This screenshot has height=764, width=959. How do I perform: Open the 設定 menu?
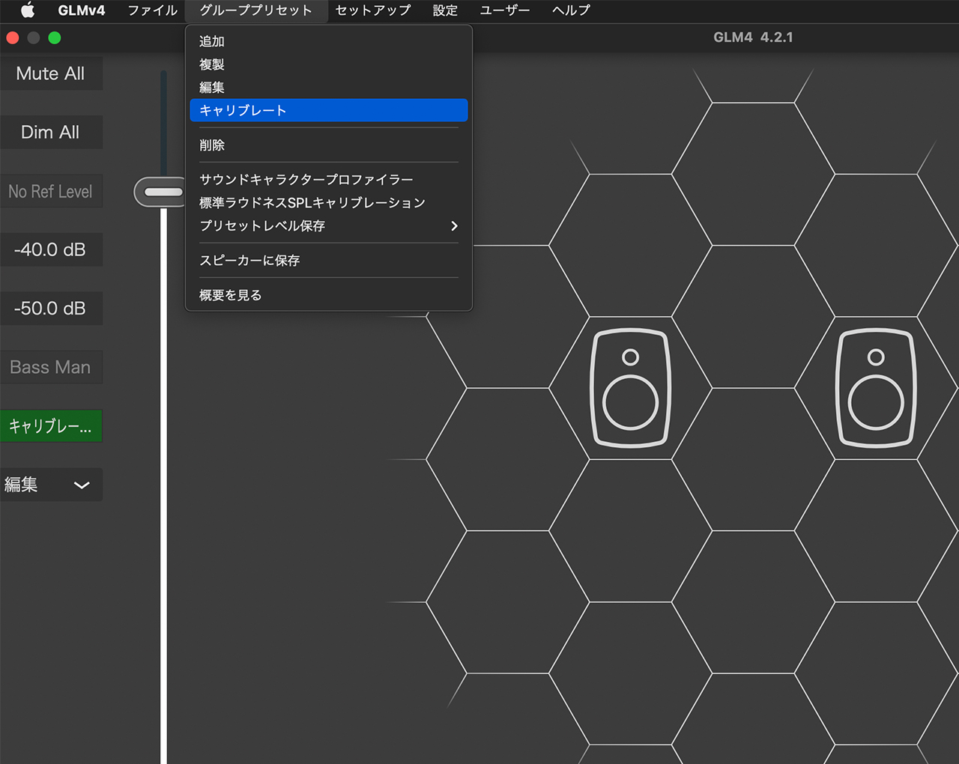[444, 10]
